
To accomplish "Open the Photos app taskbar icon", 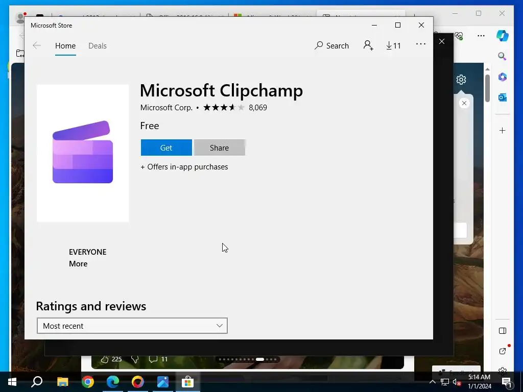I will (x=163, y=382).
